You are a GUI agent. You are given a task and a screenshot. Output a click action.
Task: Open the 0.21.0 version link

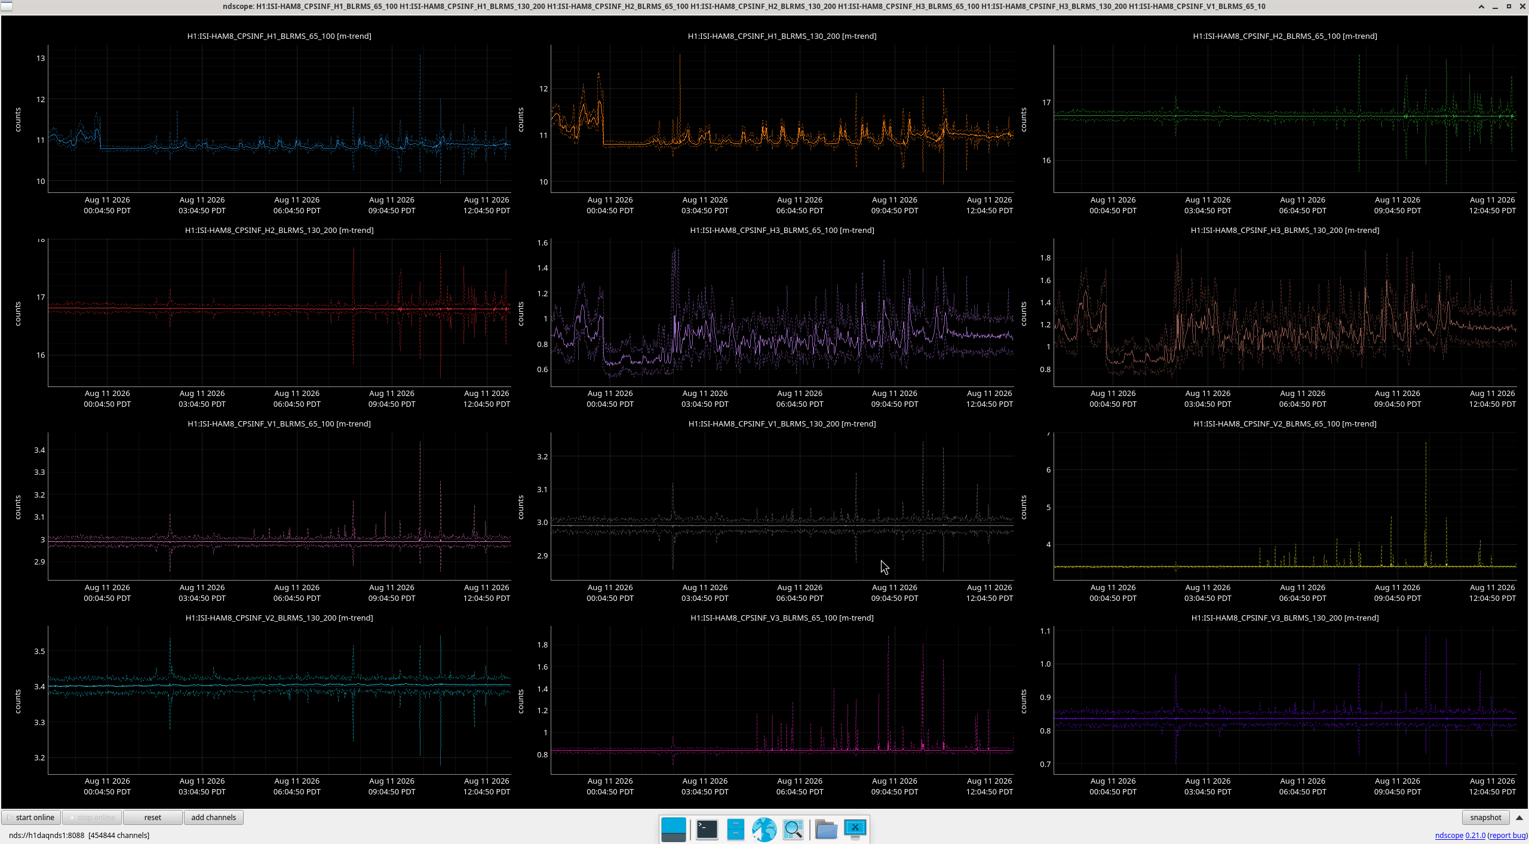1475,835
